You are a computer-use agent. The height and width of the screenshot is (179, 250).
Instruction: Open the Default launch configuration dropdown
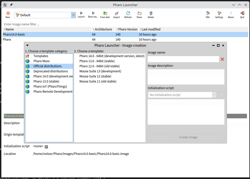73,15
